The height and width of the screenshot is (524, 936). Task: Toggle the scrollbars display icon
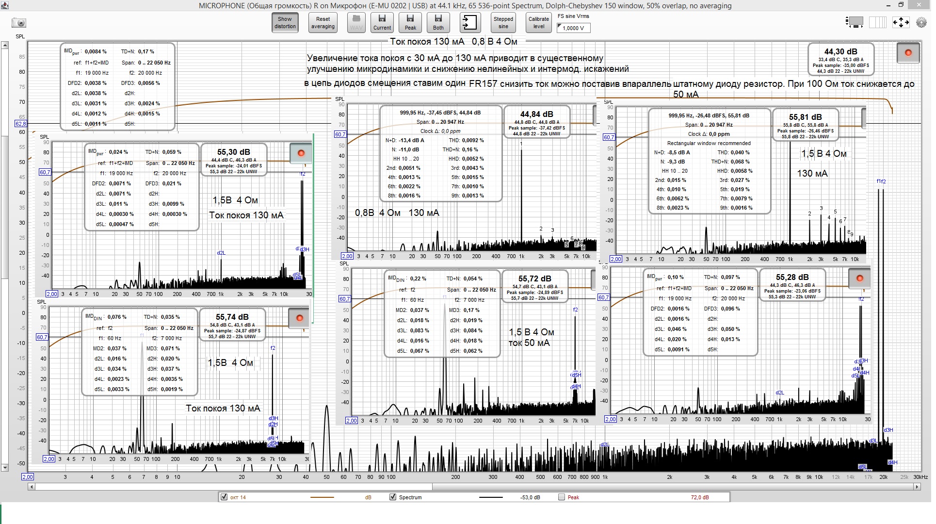(x=855, y=22)
